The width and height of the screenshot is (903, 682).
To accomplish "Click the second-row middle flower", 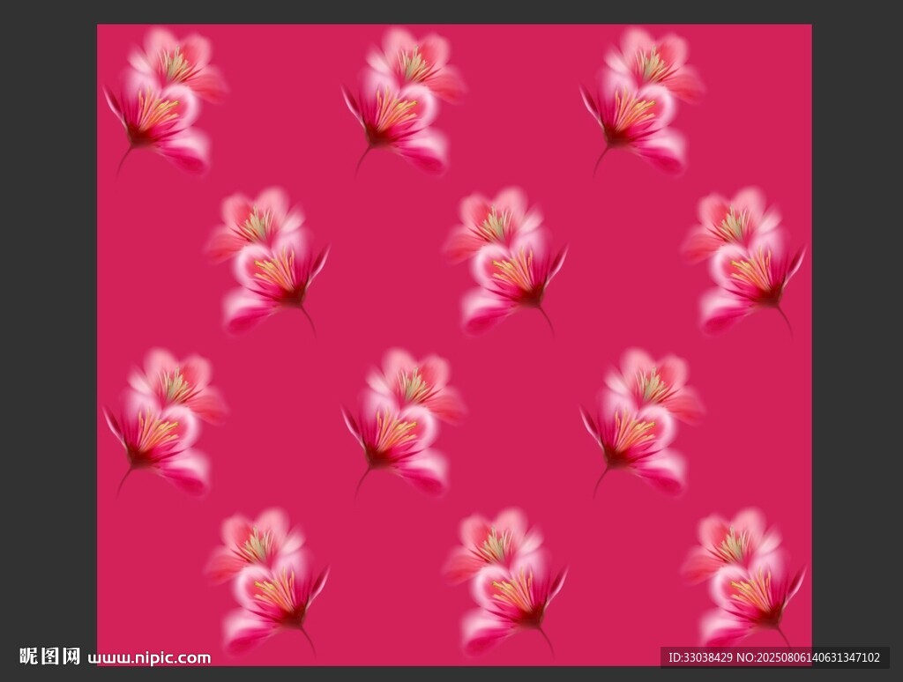I will (x=505, y=260).
